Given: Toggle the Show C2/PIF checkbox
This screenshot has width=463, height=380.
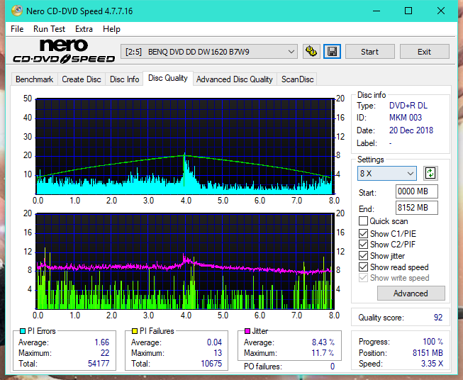Looking at the screenshot, I should [363, 244].
